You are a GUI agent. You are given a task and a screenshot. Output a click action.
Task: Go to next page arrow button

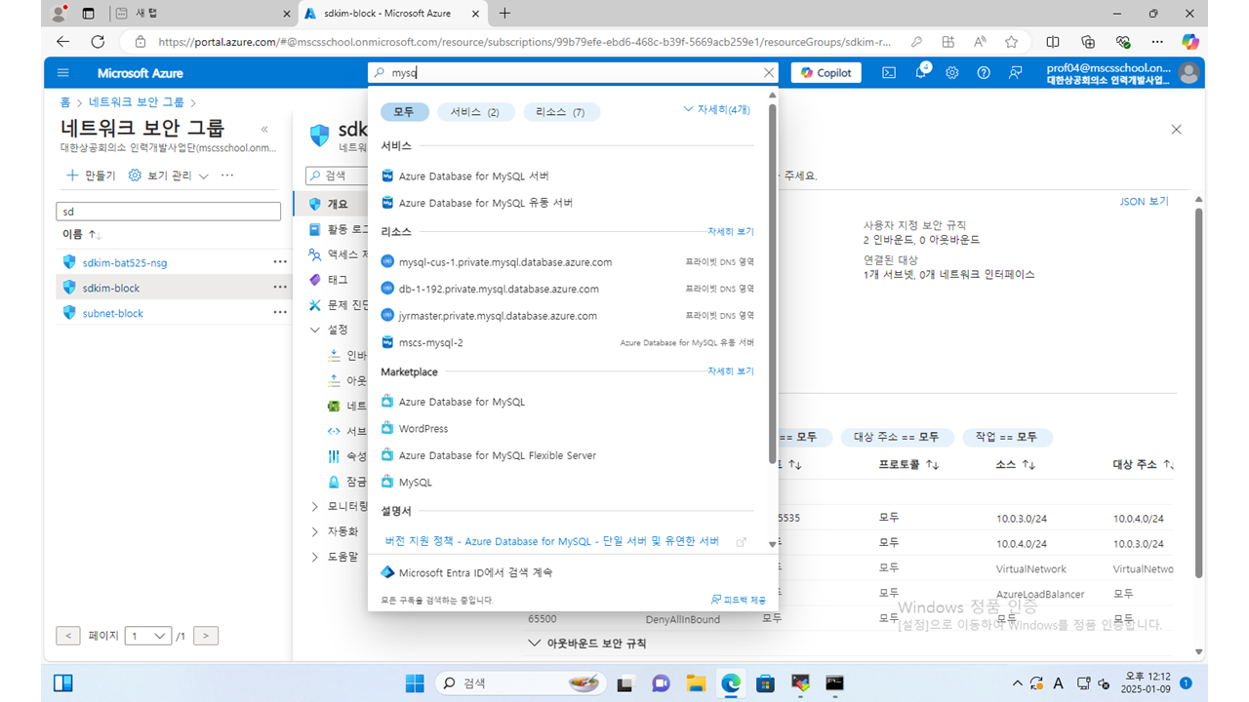click(205, 636)
